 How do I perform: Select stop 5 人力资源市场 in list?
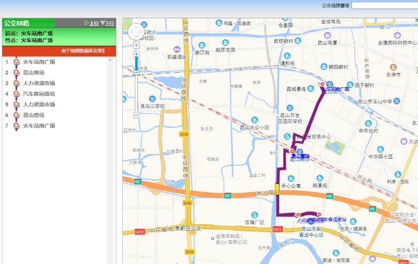[39, 105]
